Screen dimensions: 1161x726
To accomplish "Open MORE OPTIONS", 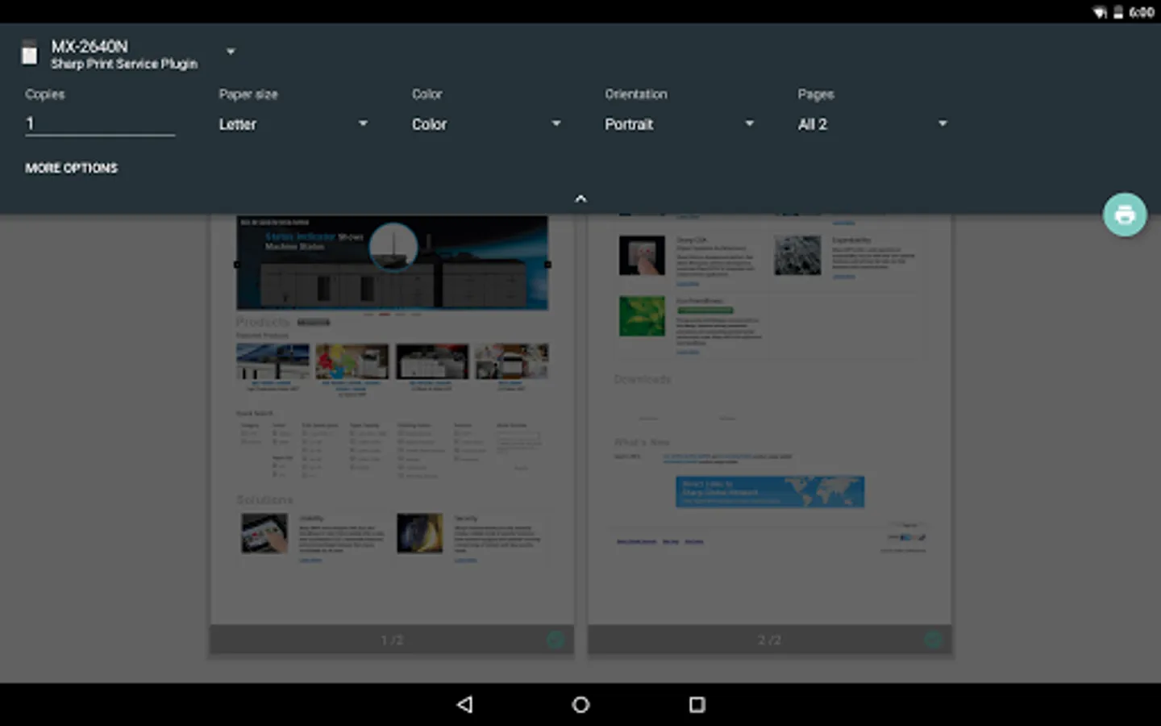I will click(72, 168).
